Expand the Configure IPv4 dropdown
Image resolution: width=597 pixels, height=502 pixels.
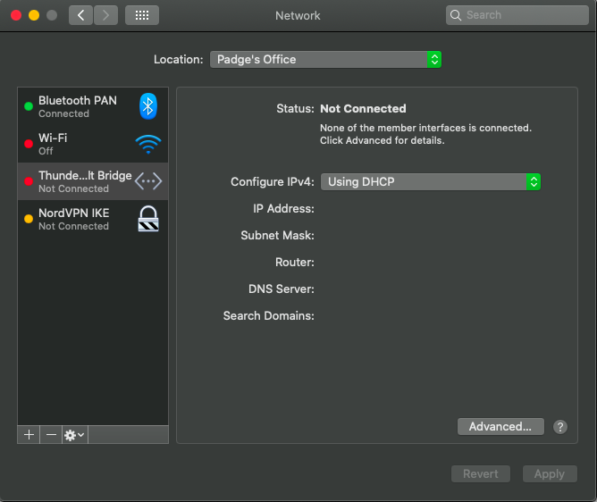tap(430, 182)
